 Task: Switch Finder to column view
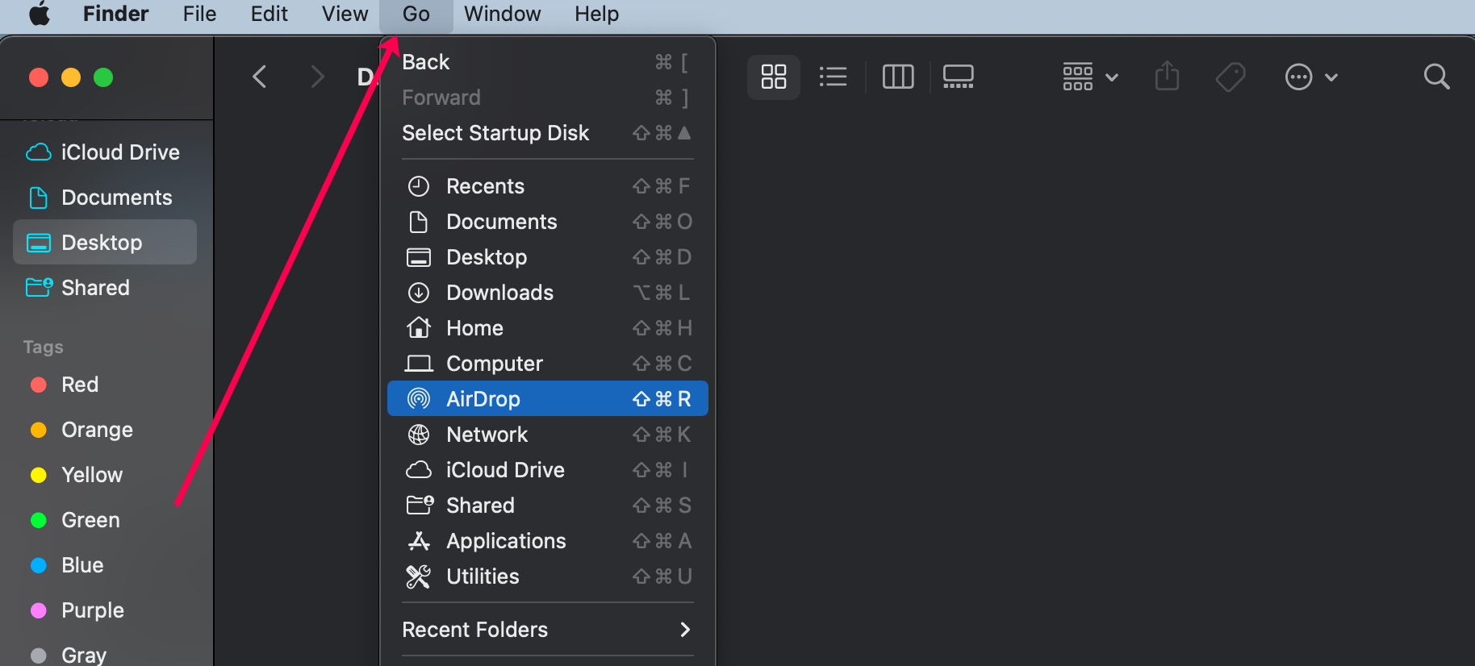(897, 77)
